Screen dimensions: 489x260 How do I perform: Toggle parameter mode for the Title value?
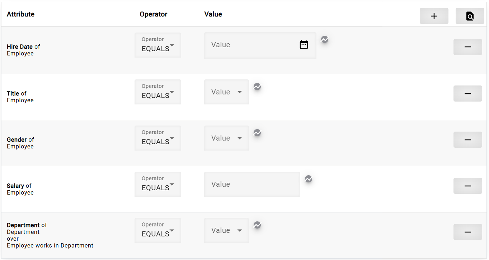[x=257, y=86]
